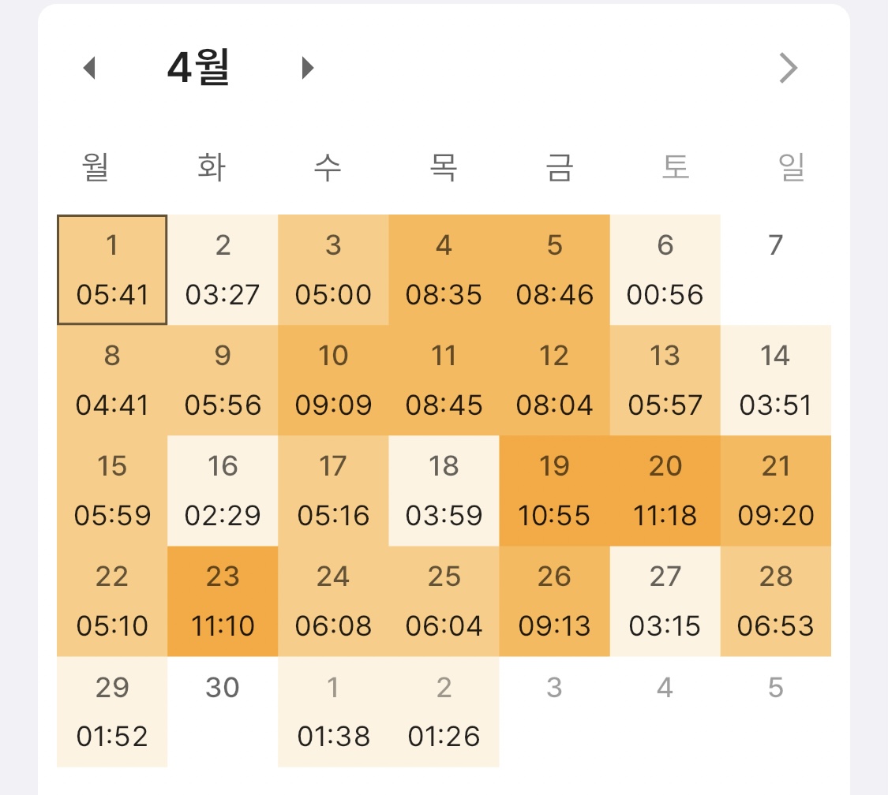The width and height of the screenshot is (888, 795).
Task: Open April 26 cell with 09:13
Action: click(554, 601)
